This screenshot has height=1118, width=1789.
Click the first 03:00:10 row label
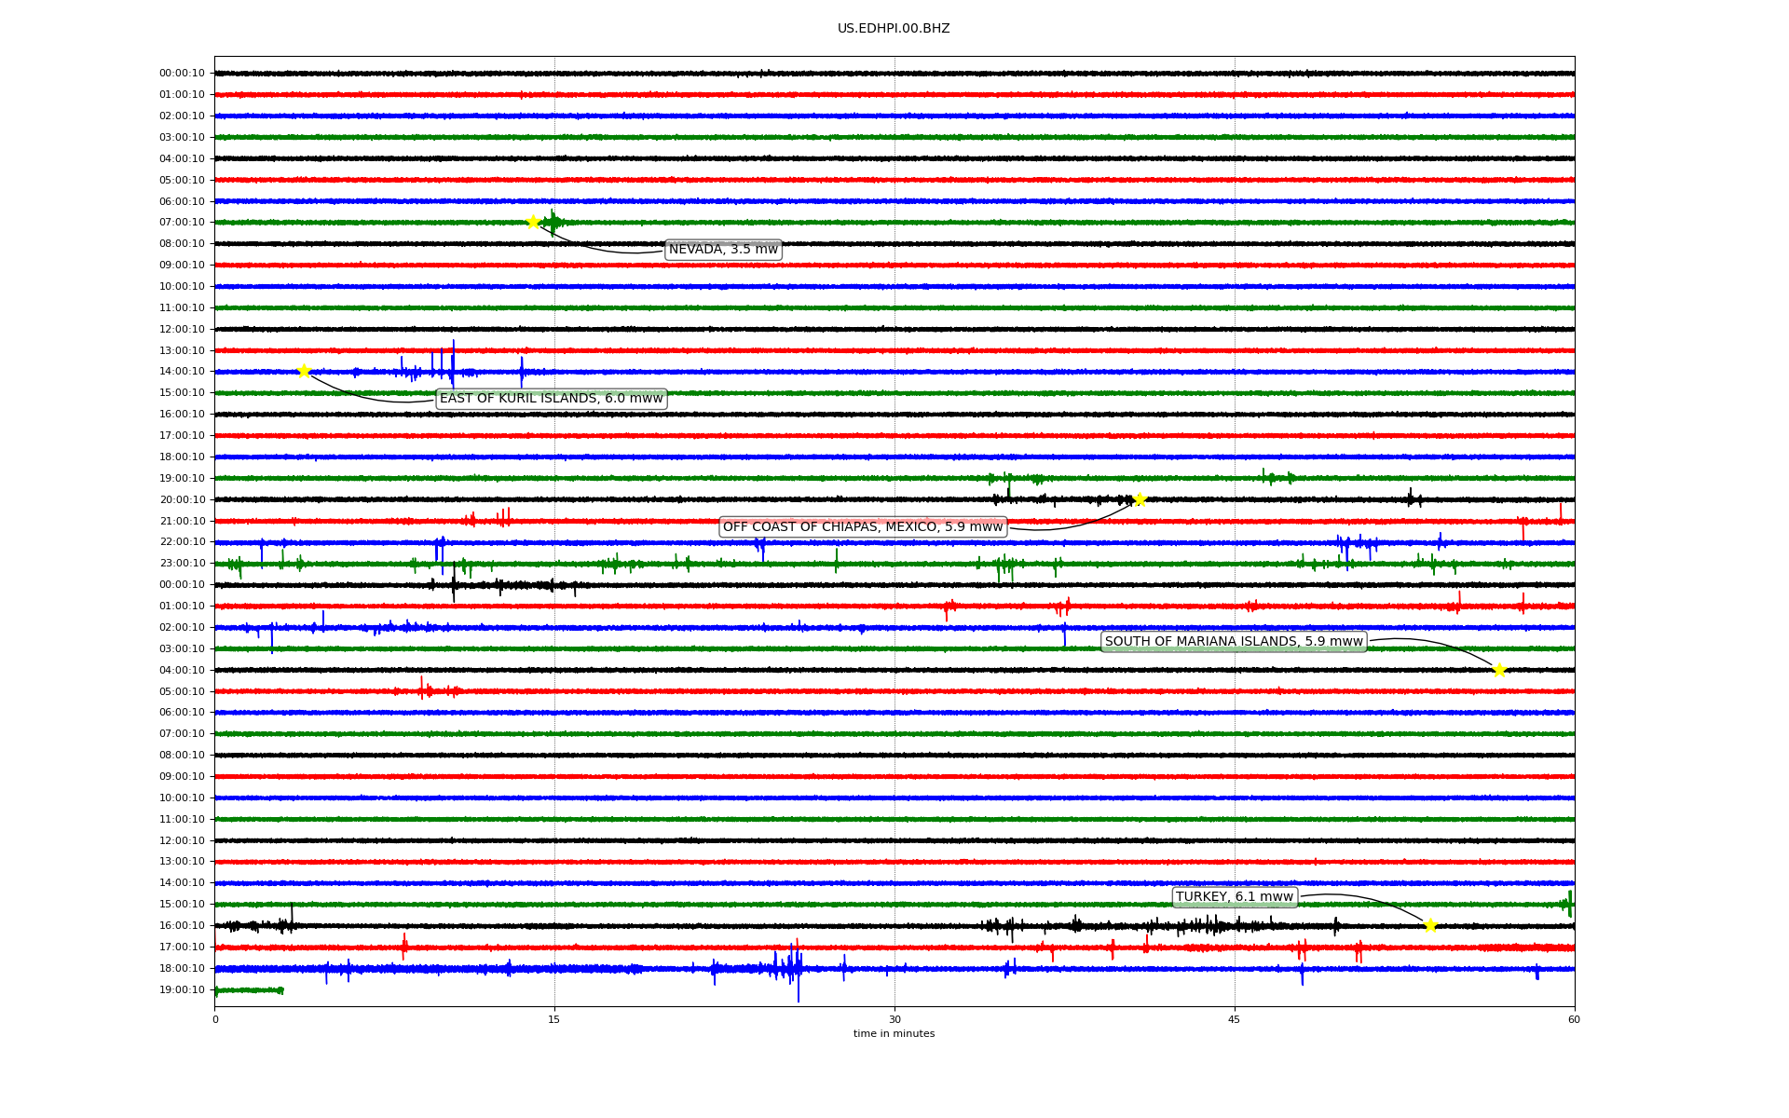coord(182,138)
